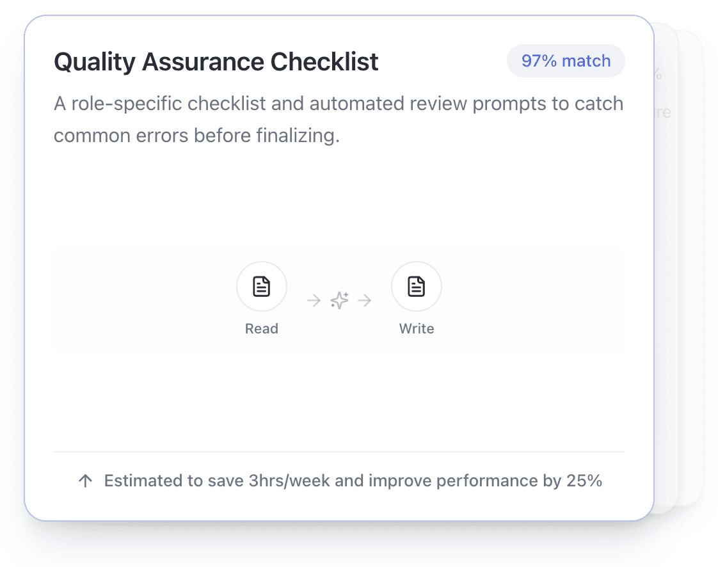
Task: Click the sparkle AI icon between Read and Write
Action: point(339,300)
